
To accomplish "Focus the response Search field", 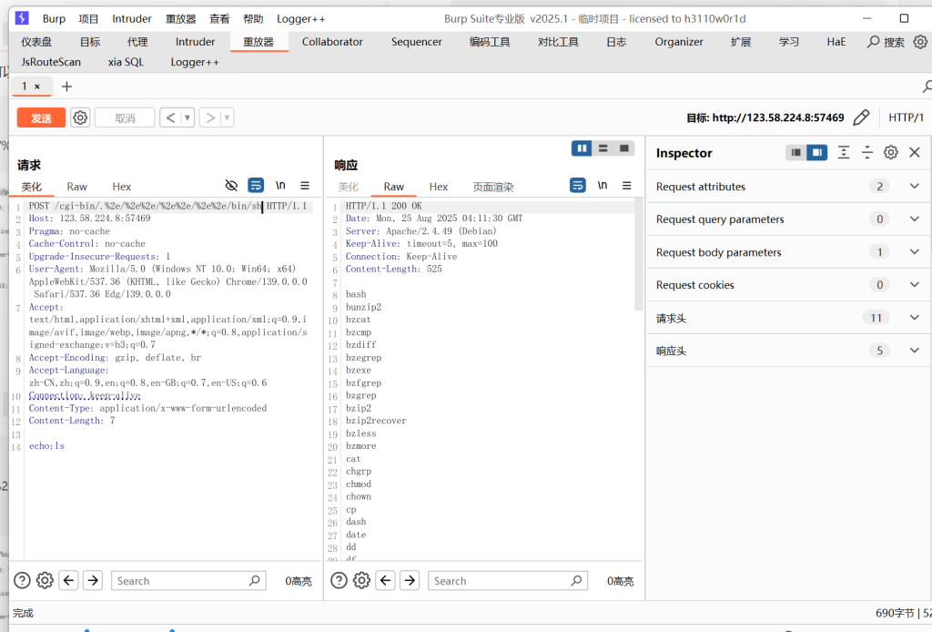I will tap(508, 580).
